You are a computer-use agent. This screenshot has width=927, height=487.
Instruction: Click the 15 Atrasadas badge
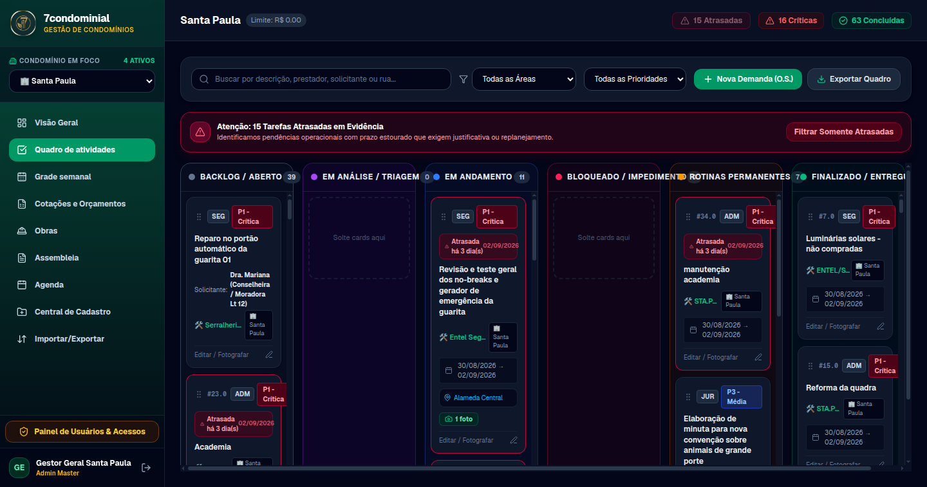[x=711, y=21]
